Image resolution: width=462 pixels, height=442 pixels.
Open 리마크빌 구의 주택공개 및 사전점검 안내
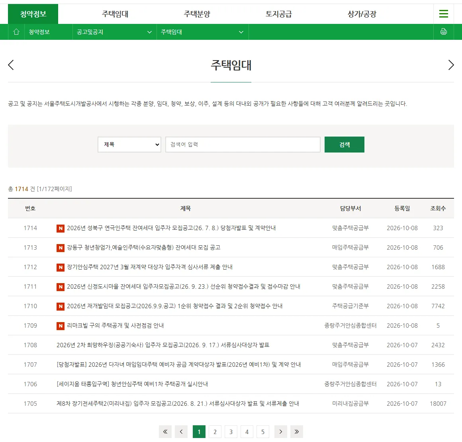[x=115, y=326]
